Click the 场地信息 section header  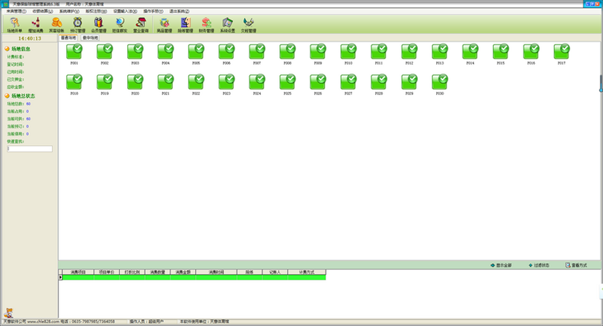pyautogui.click(x=21, y=49)
